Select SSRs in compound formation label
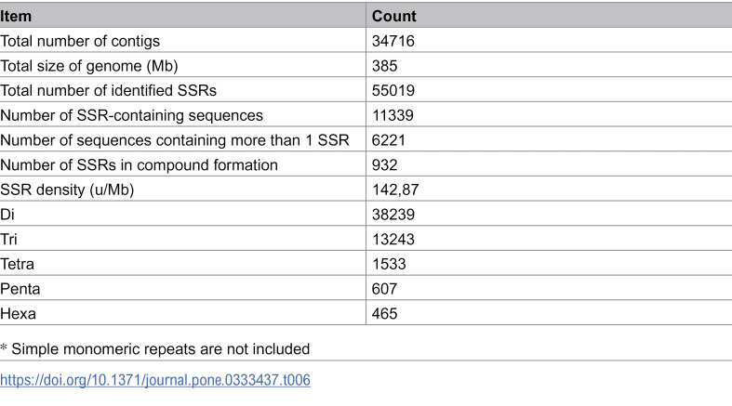 point(140,165)
